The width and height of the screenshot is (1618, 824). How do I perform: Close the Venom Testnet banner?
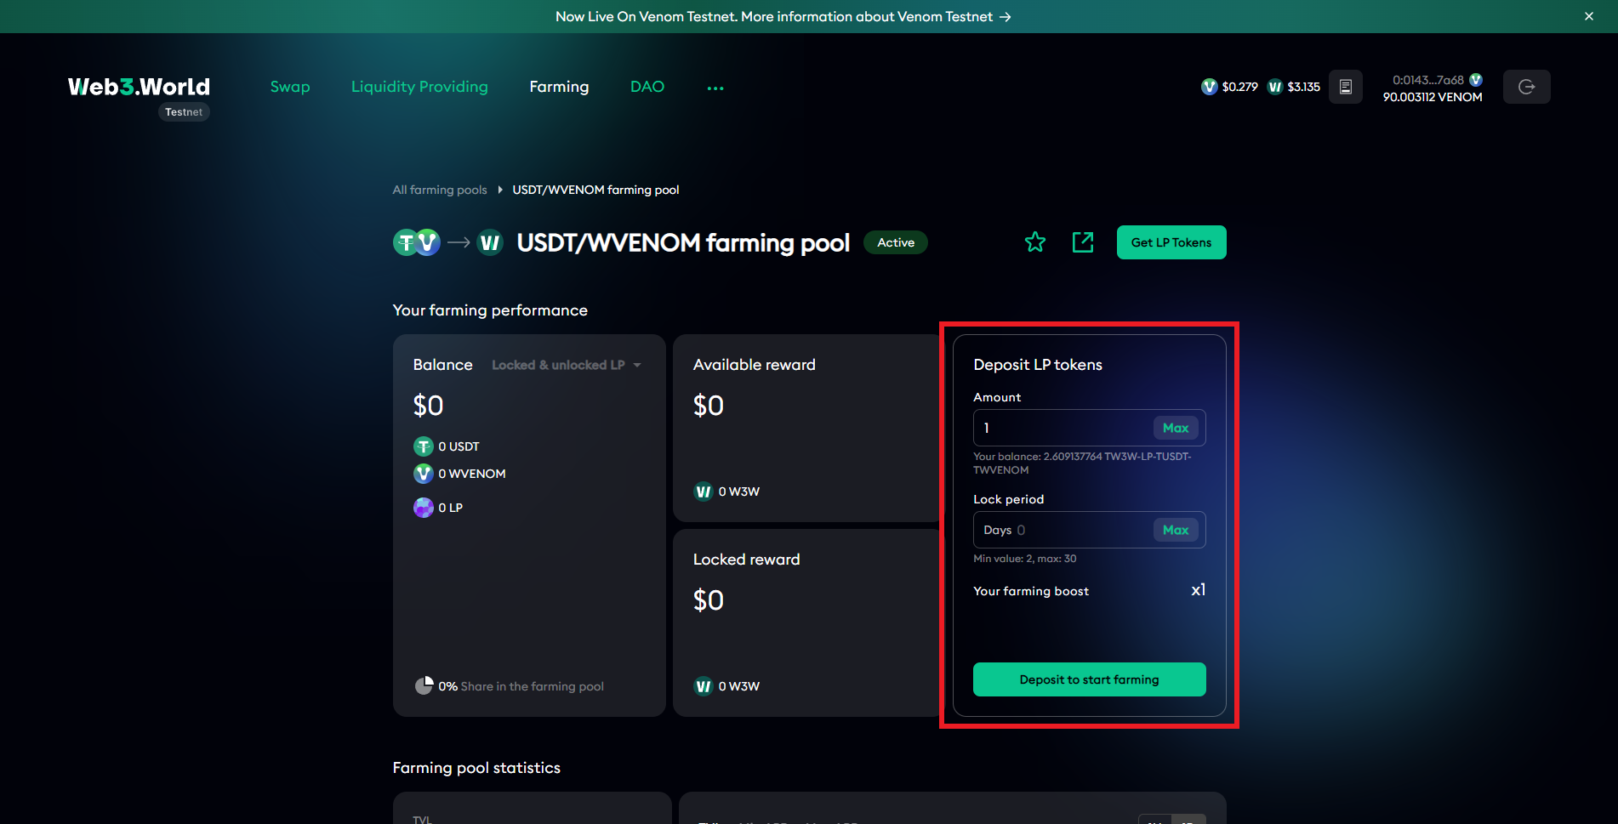(1588, 16)
